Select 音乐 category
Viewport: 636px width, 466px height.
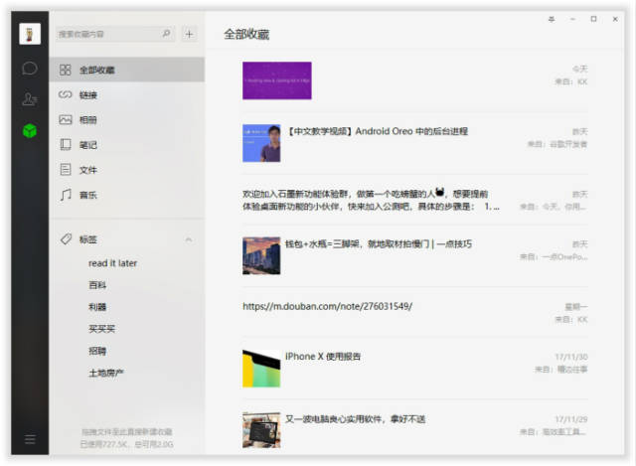pyautogui.click(x=127, y=195)
